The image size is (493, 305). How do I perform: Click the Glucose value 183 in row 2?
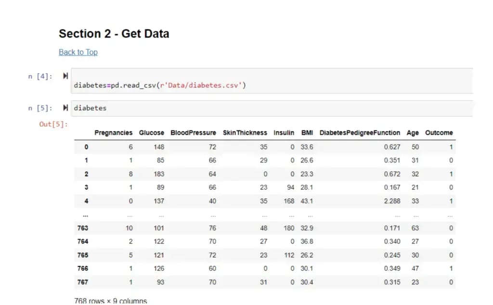click(158, 174)
